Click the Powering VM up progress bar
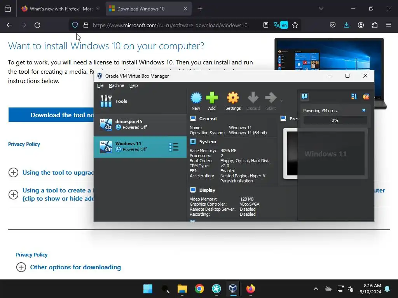This screenshot has height=298, width=398. [x=335, y=120]
